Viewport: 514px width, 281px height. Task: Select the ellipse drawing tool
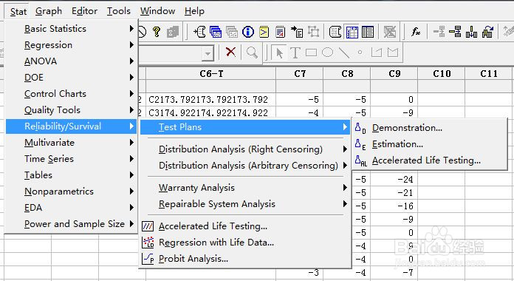[327, 53]
